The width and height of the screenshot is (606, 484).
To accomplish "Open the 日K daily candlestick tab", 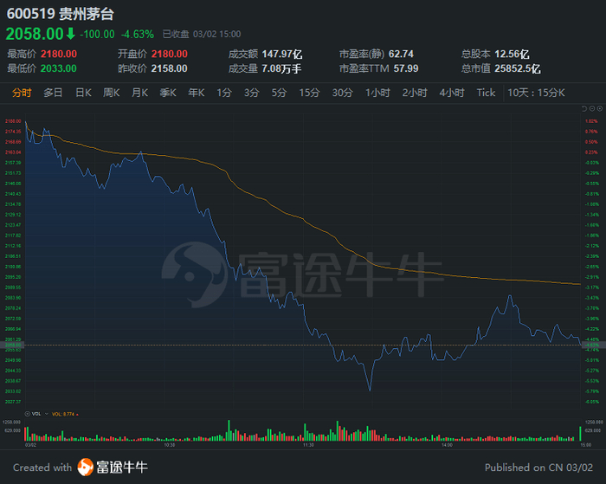I will 83,93.
